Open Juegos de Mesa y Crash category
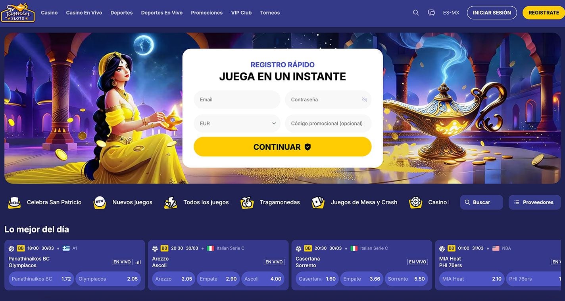Viewport: 565px width, 301px height. (354, 202)
